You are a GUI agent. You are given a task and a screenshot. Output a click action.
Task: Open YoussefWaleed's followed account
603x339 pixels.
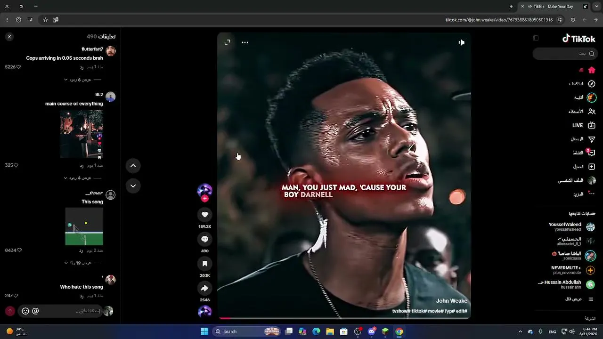[x=571, y=227]
